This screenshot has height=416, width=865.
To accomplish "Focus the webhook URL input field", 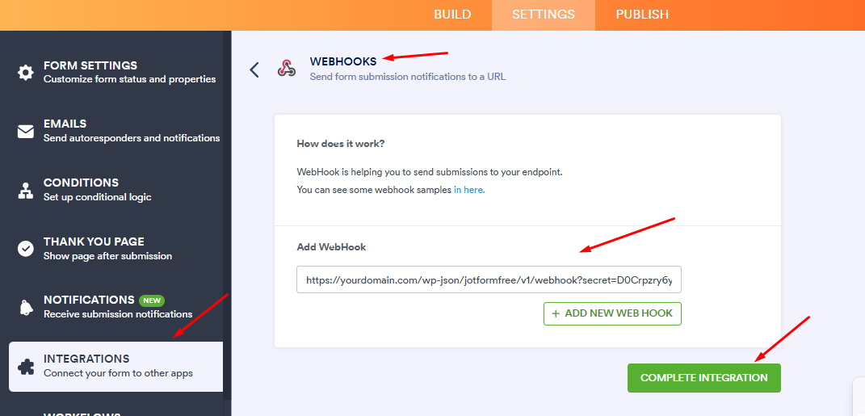I will point(489,280).
